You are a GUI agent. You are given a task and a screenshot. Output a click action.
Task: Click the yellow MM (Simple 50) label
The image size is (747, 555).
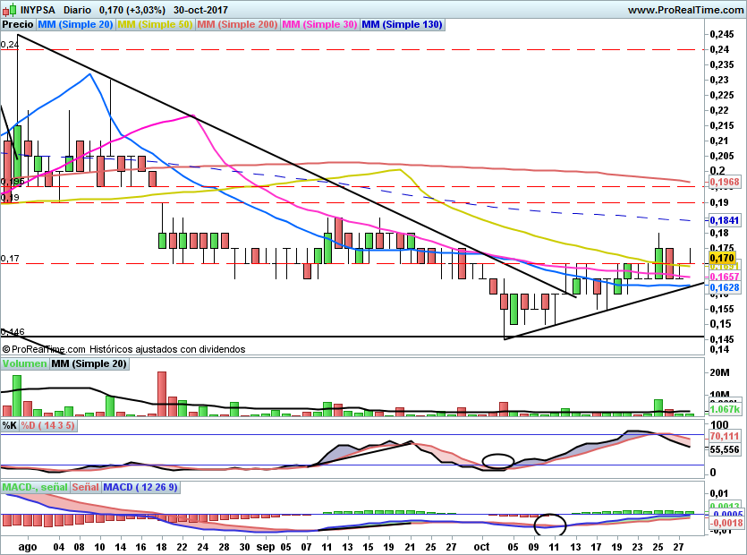pos(155,25)
